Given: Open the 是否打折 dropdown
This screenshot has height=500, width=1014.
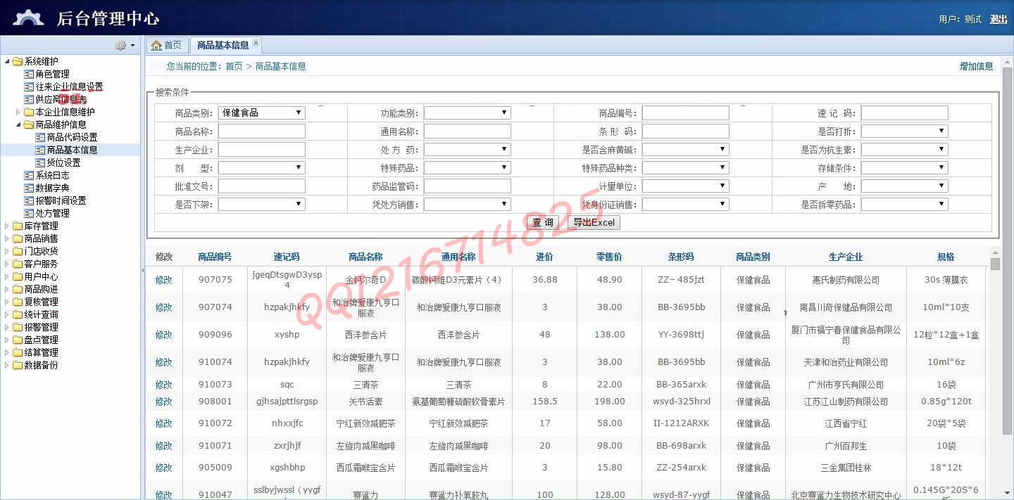Looking at the screenshot, I should [x=904, y=131].
